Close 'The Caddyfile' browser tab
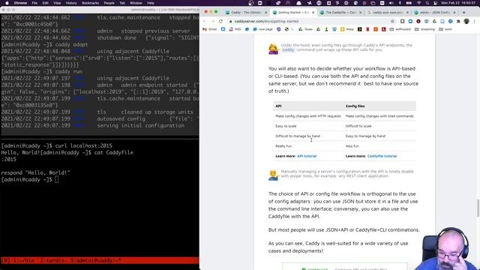The height and width of the screenshot is (270, 480). (360, 13)
